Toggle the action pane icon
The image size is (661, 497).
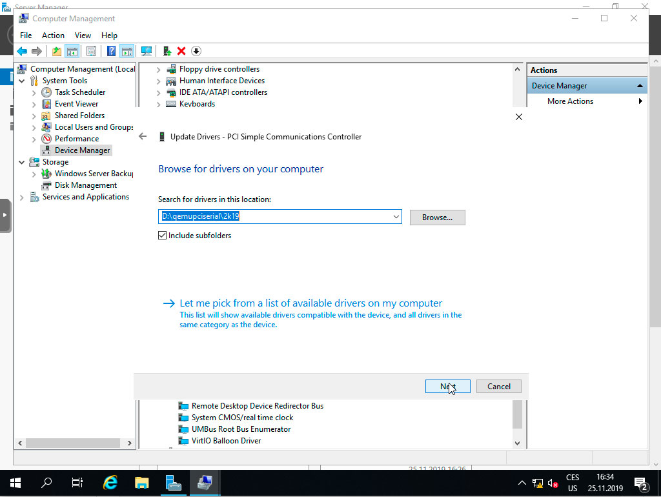127,51
